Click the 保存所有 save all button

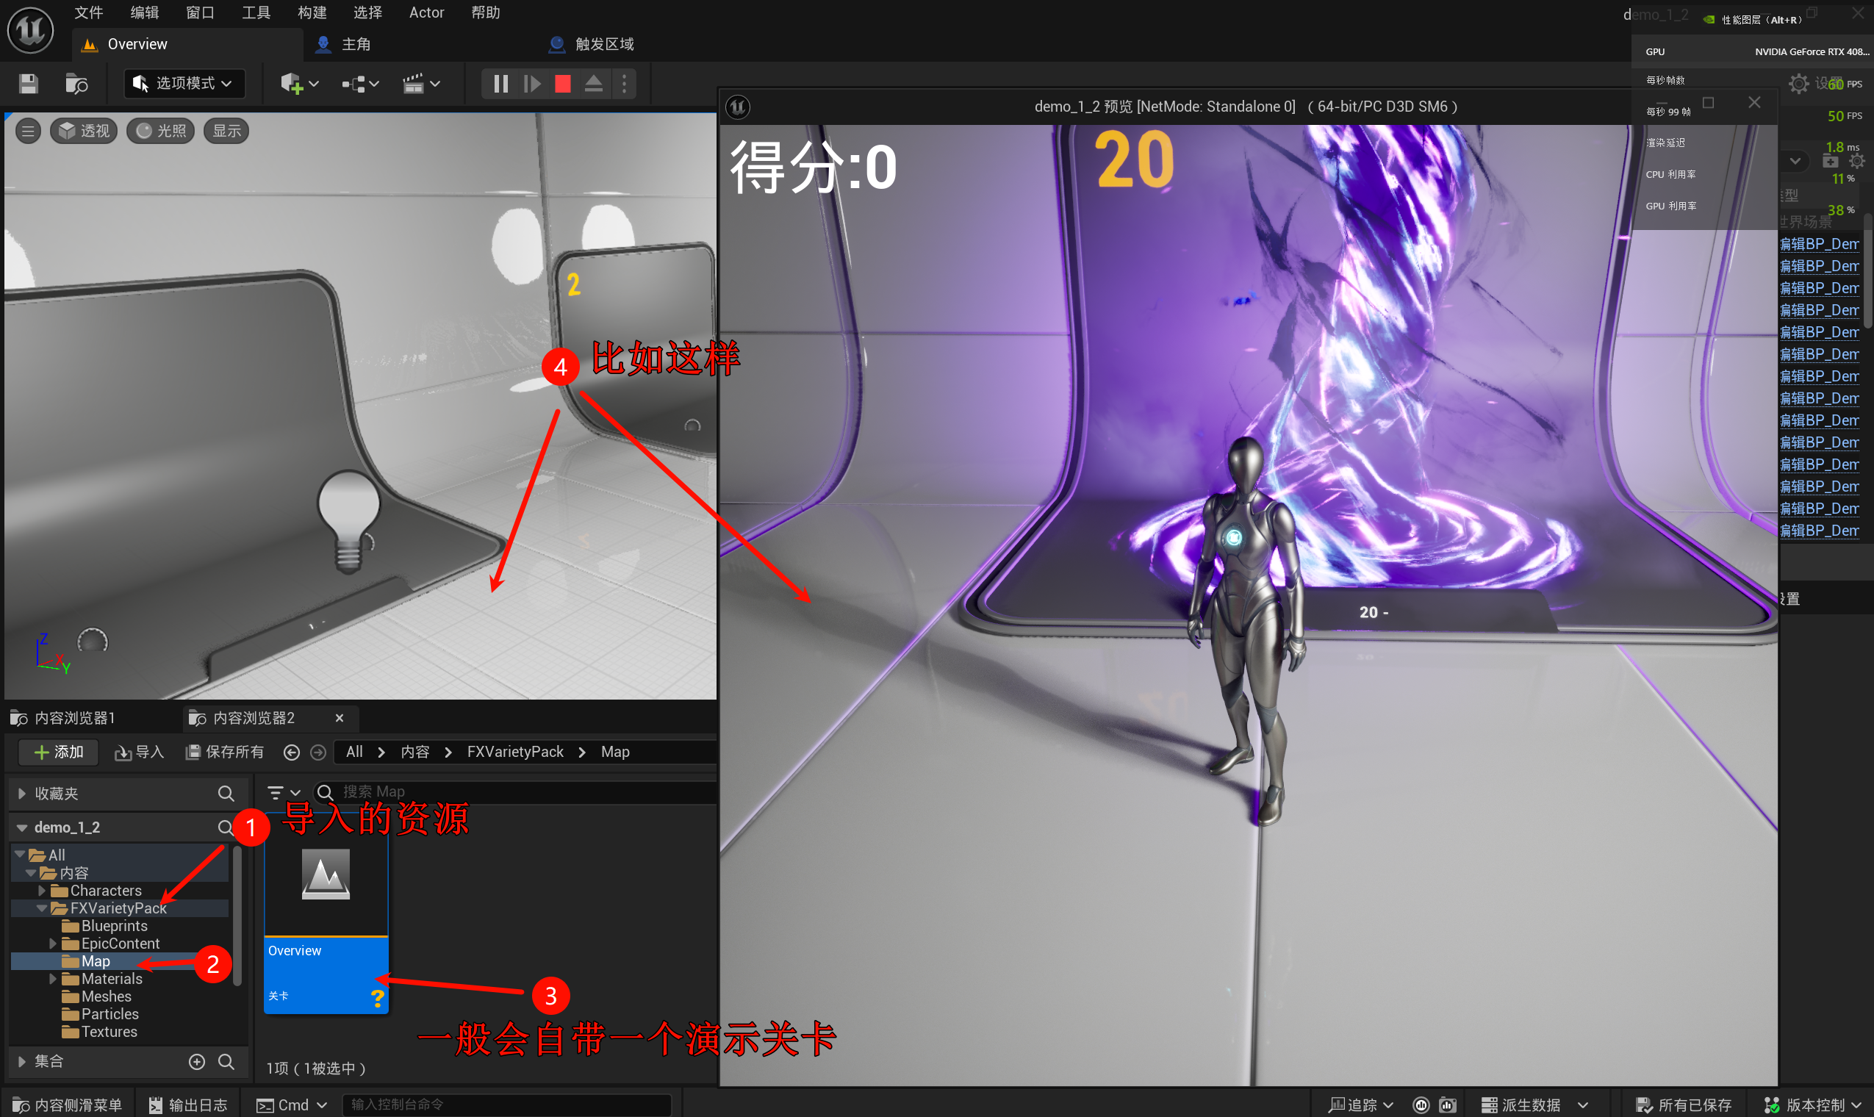tap(225, 752)
